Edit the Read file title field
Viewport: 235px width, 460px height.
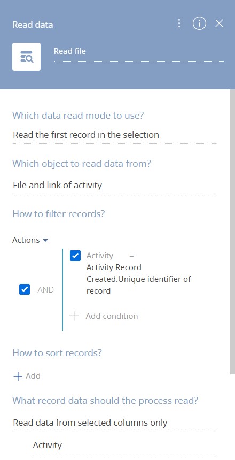(139, 52)
